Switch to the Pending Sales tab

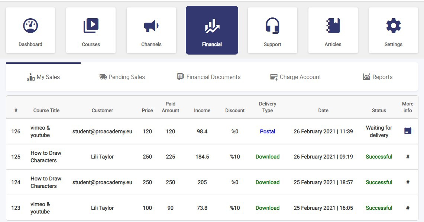pos(122,77)
